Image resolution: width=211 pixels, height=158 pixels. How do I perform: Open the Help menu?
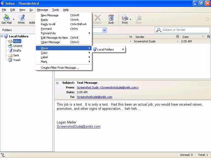coord(66,10)
